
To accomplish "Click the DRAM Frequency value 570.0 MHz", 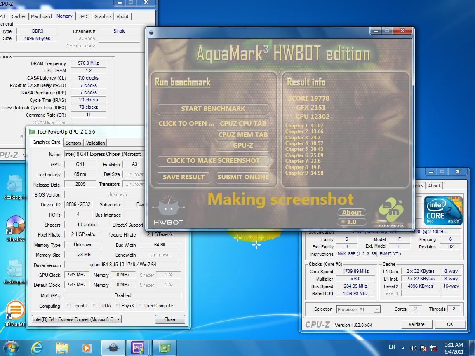I will click(89, 63).
